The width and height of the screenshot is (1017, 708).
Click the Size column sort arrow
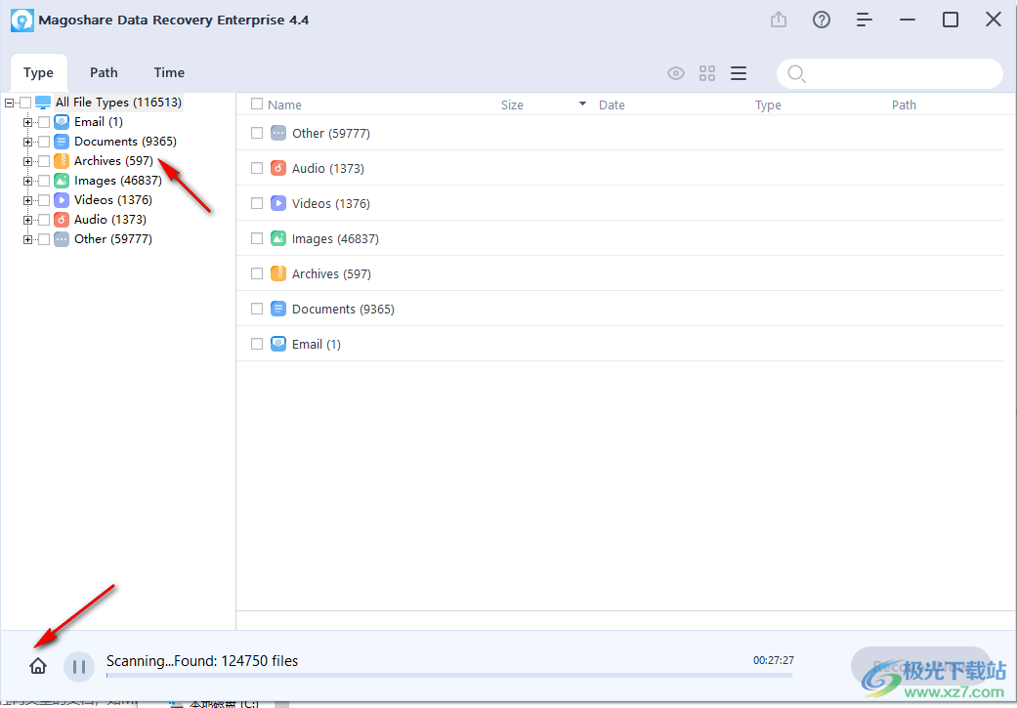tap(582, 104)
